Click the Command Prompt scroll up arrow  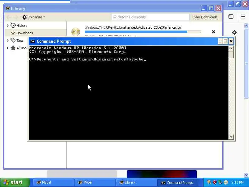(x=231, y=49)
